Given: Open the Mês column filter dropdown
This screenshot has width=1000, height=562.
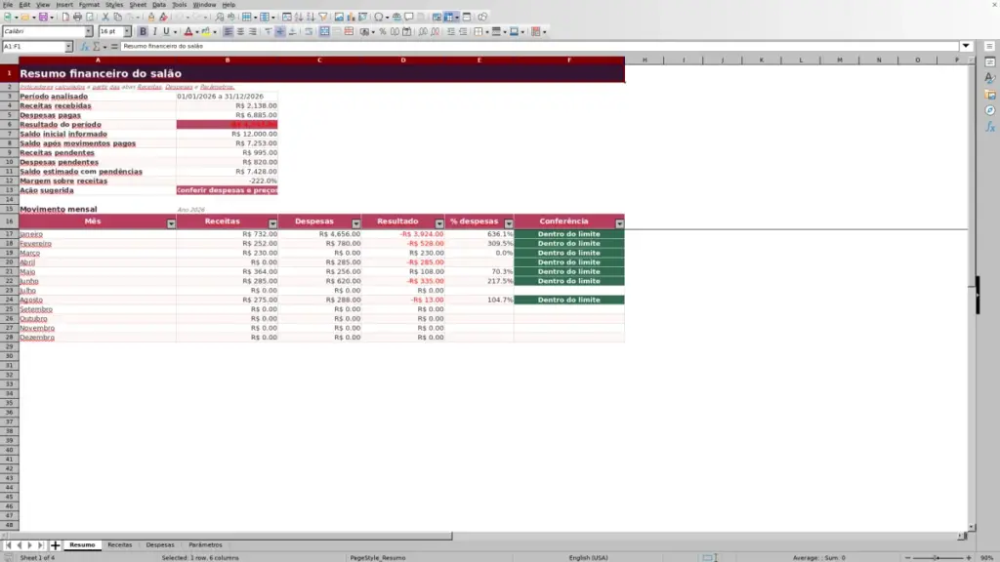Looking at the screenshot, I should tap(171, 223).
